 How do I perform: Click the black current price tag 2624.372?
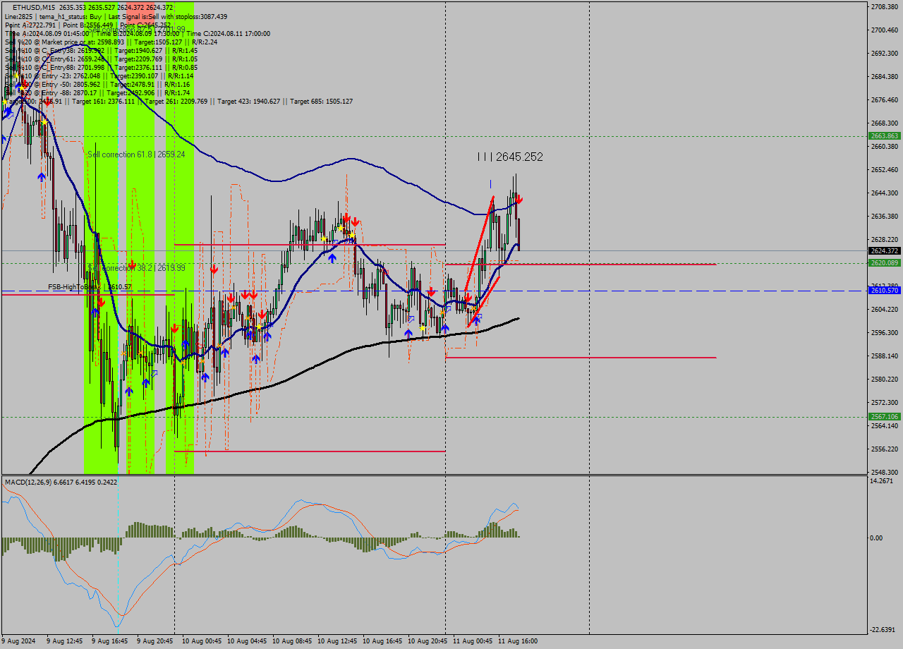coord(884,251)
